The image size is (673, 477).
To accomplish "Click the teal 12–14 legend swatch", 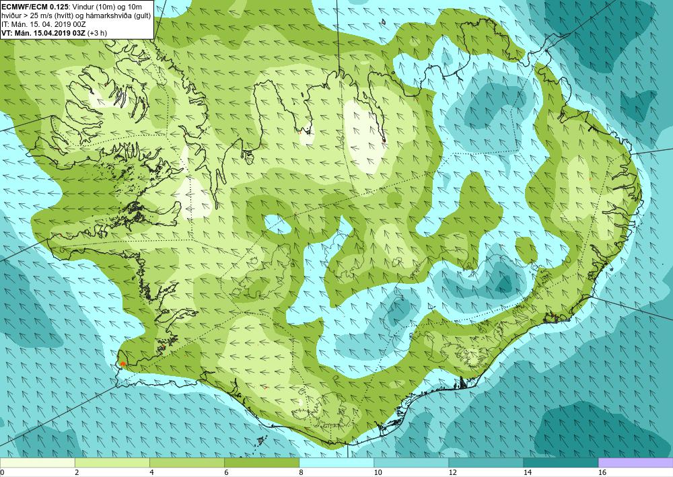I will 486,462.
